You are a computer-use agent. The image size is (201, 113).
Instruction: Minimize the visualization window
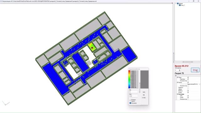click(x=189, y=1)
